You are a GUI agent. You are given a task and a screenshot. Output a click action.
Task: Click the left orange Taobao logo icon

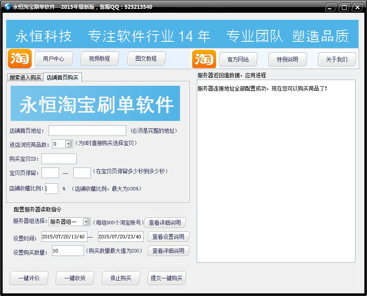[20, 58]
